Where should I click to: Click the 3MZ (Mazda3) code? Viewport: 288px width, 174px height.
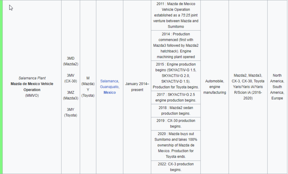coord(71,95)
